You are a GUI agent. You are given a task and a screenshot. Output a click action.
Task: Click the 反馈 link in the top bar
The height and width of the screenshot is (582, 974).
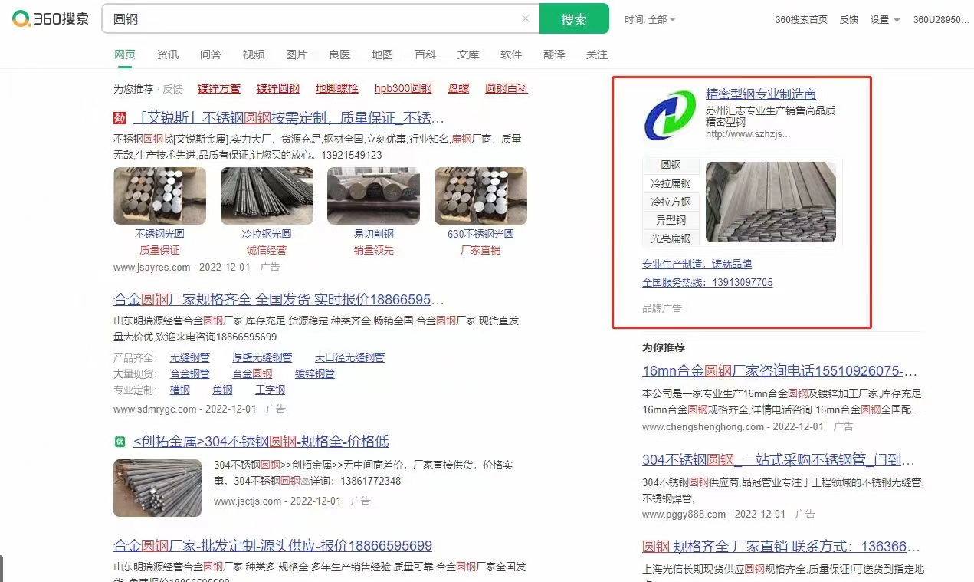(x=849, y=20)
